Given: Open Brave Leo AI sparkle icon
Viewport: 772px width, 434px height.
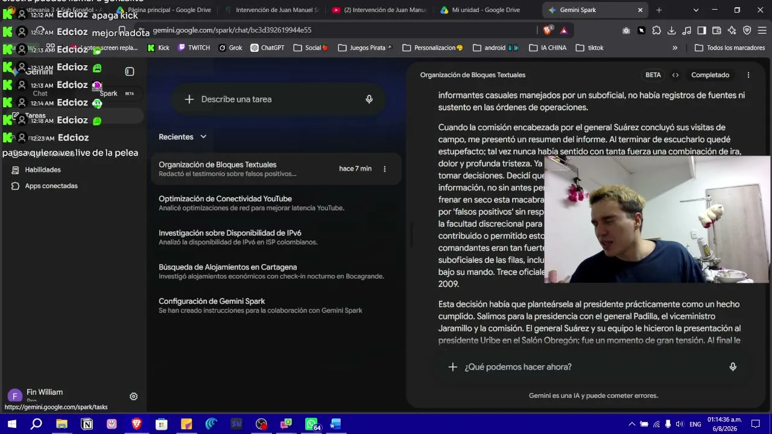Looking at the screenshot, I should point(732,30).
